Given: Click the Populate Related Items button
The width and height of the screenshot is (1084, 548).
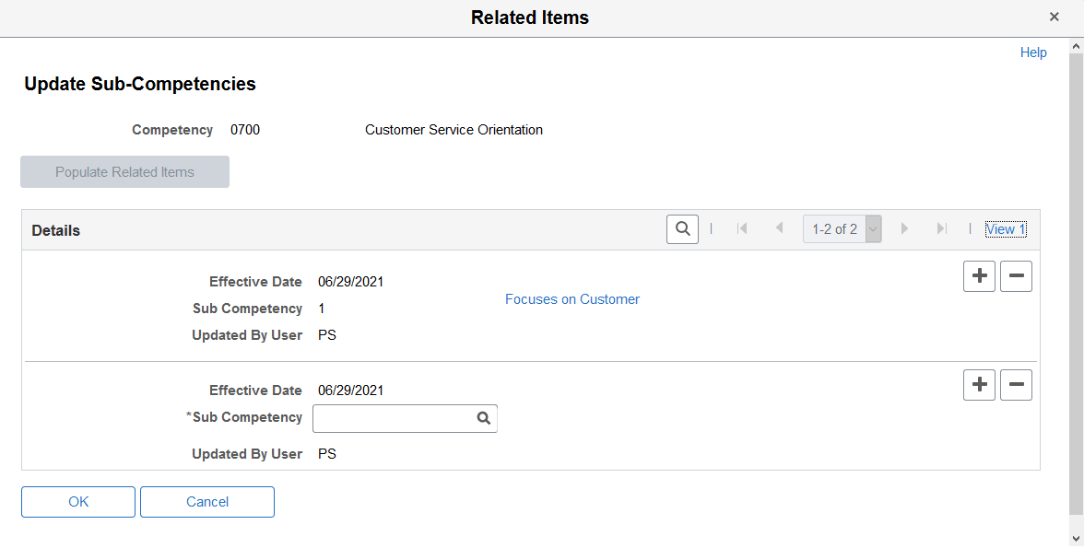Looking at the screenshot, I should [x=124, y=172].
